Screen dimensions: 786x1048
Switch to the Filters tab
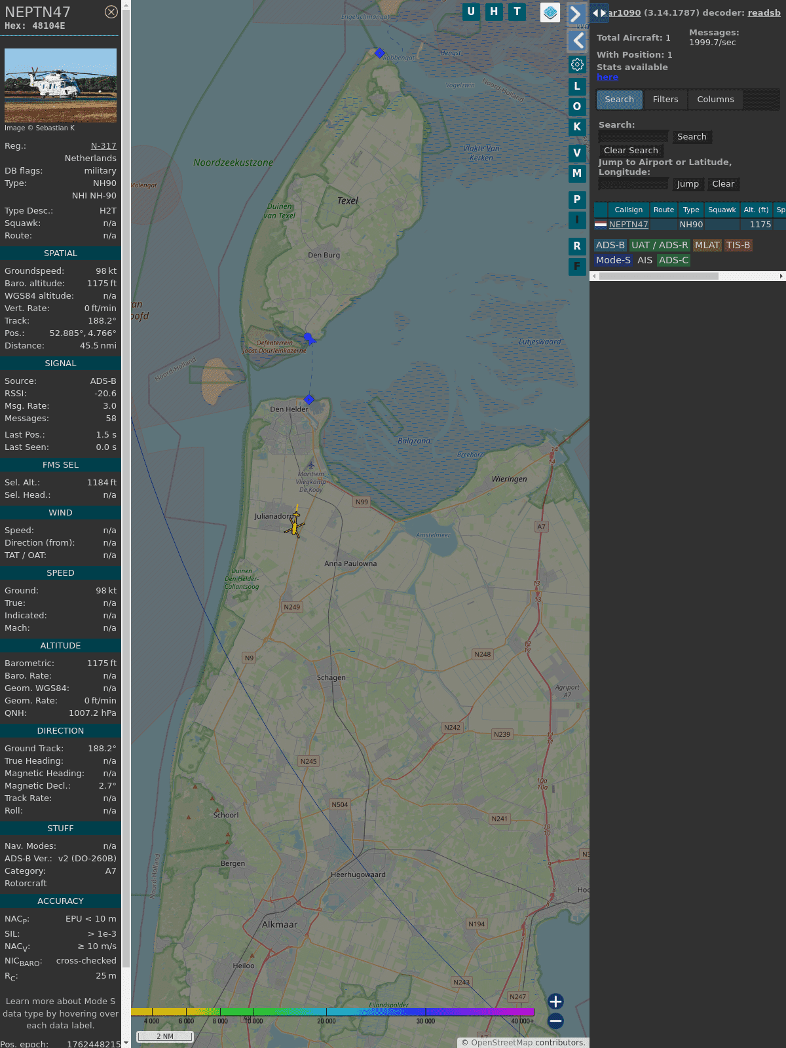click(x=665, y=100)
